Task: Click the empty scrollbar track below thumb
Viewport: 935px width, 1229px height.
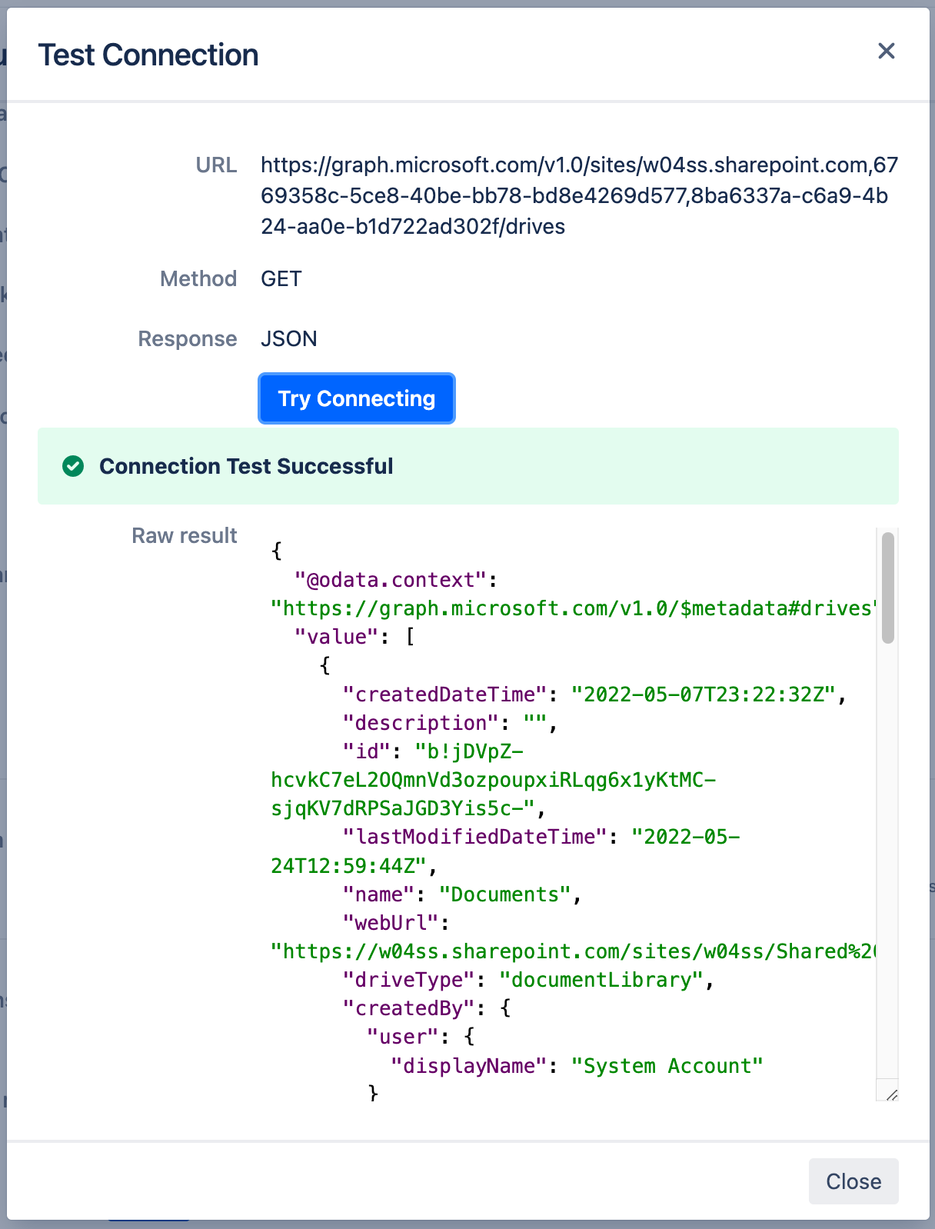Action: click(887, 846)
